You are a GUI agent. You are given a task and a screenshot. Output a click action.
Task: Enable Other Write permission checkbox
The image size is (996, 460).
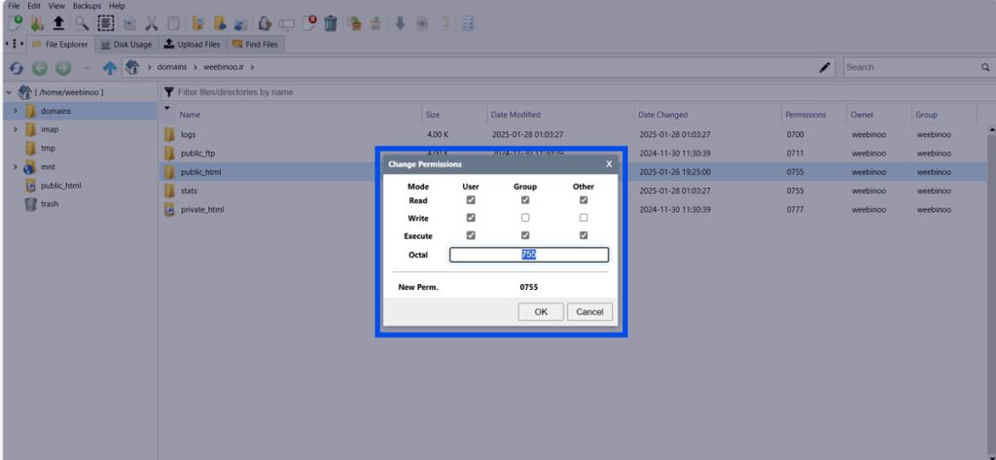(x=584, y=218)
